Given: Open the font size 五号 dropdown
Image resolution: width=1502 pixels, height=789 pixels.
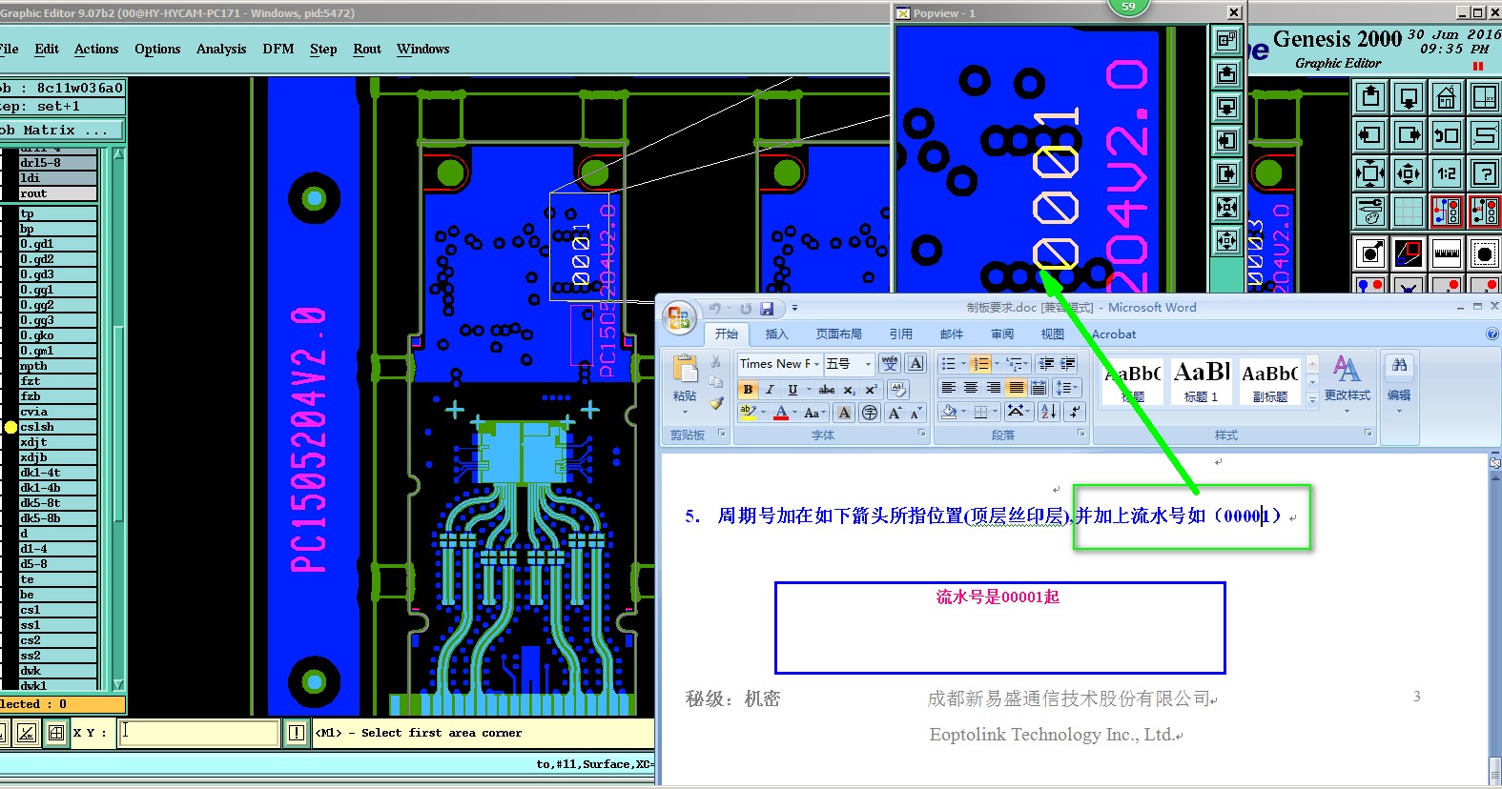Looking at the screenshot, I should pyautogui.click(x=868, y=364).
